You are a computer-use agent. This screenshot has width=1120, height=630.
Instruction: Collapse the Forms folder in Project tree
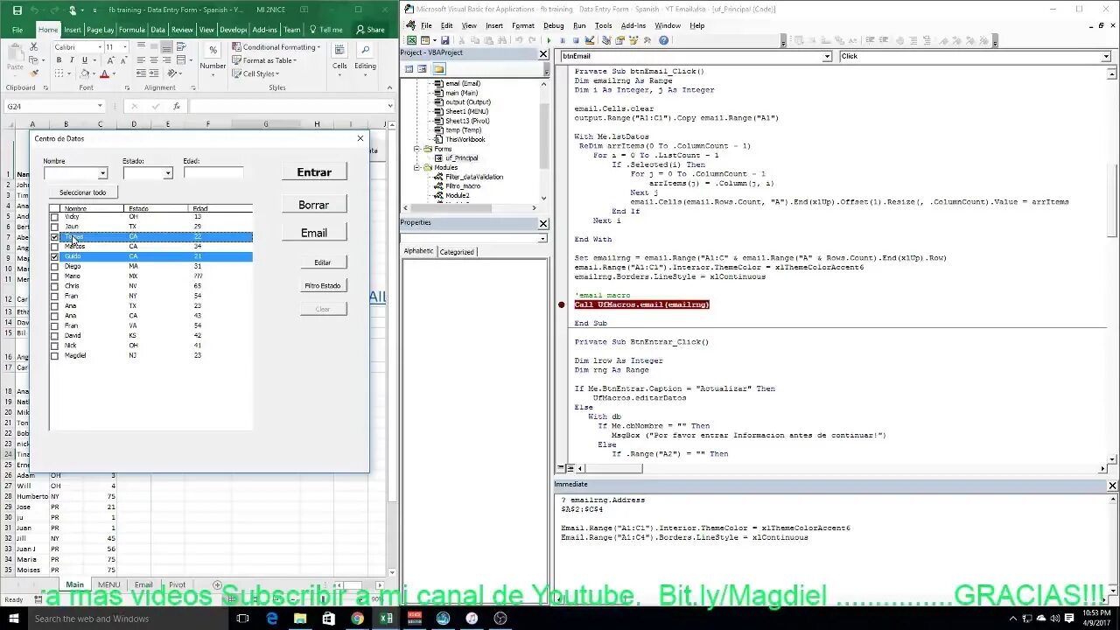click(x=417, y=149)
